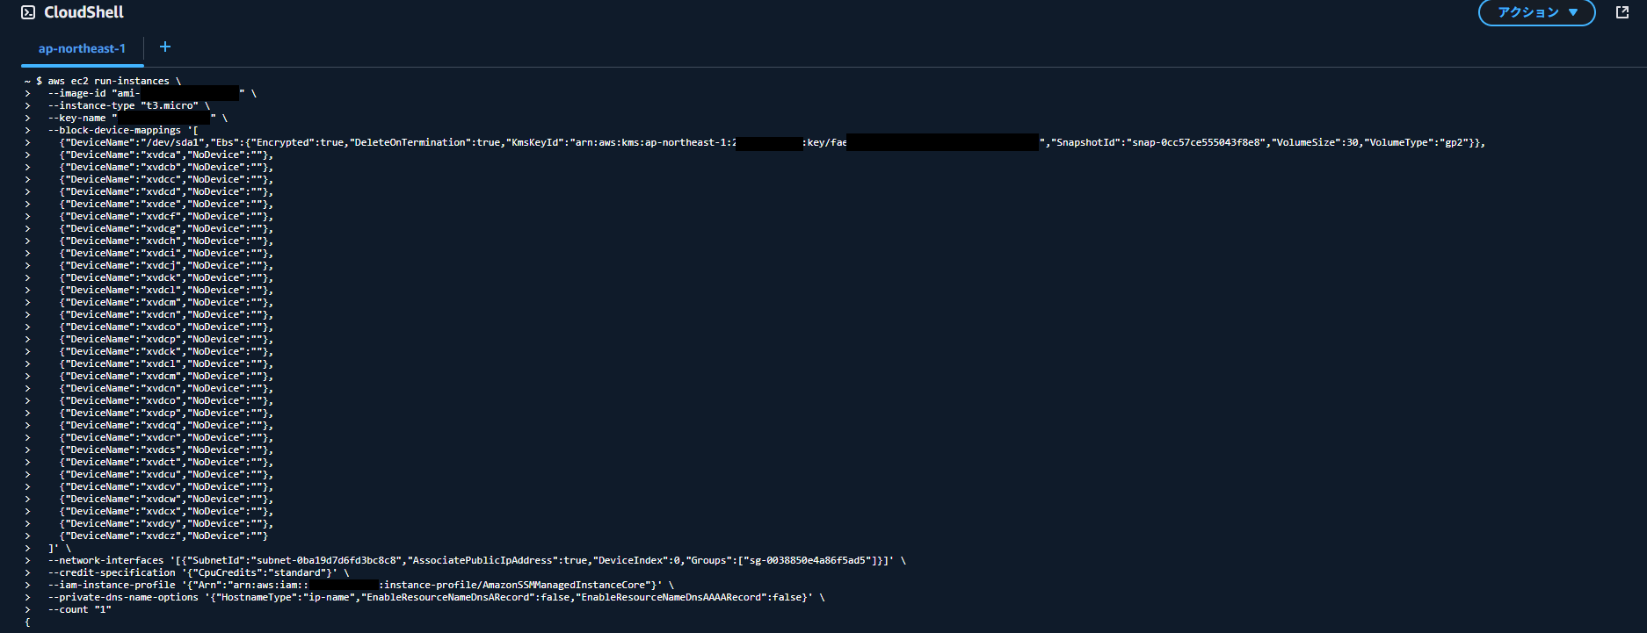Click the "DeleteOnTermination":true text
This screenshot has height=633, width=1647.
click(425, 142)
